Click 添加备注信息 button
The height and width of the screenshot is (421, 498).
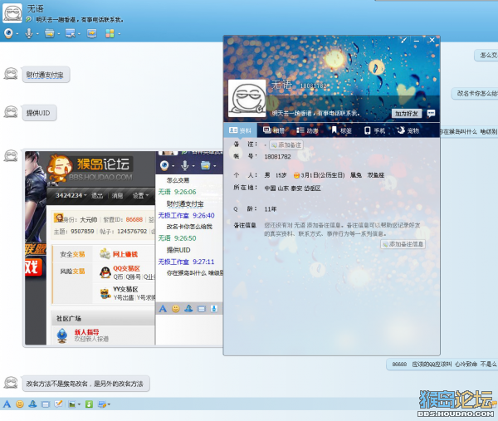[403, 244]
